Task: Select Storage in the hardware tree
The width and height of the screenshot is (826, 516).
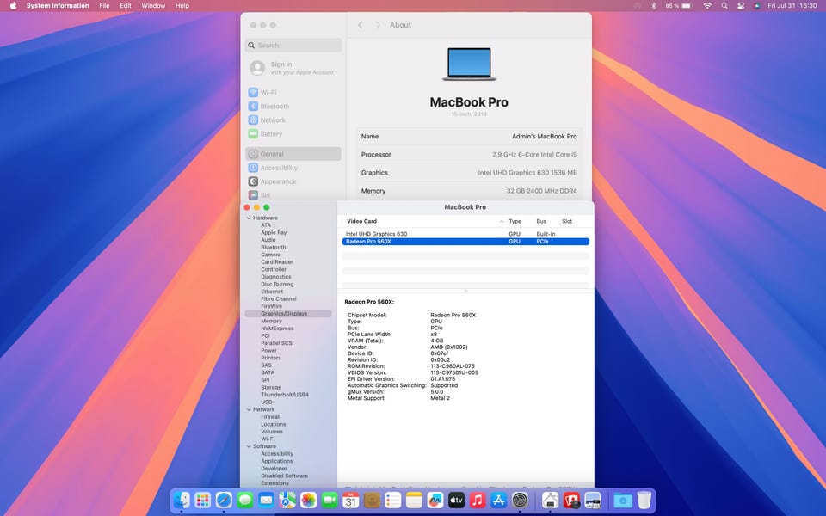Action: coord(271,388)
